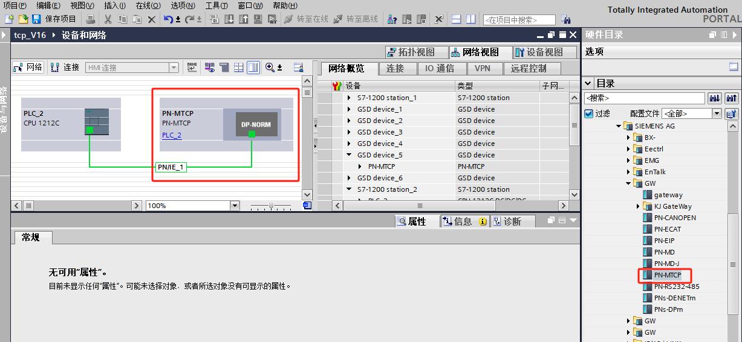The width and height of the screenshot is (742, 342).
Task: Toggle the 连接 connections mode button
Action: [x=65, y=68]
